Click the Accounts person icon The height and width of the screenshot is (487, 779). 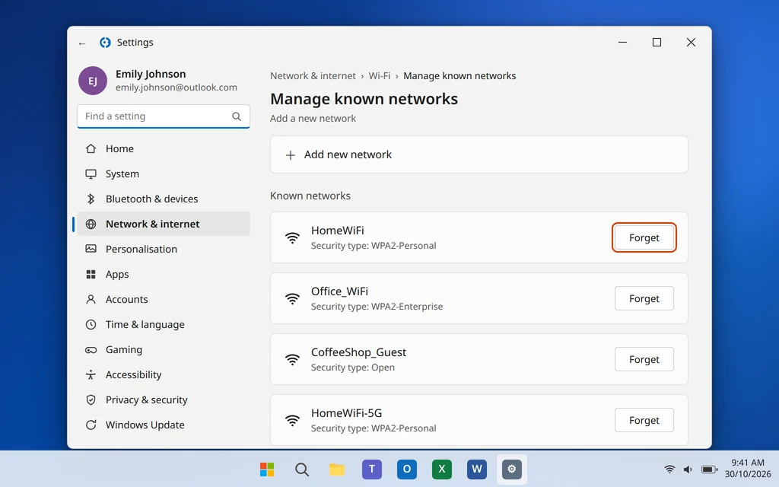coord(91,299)
